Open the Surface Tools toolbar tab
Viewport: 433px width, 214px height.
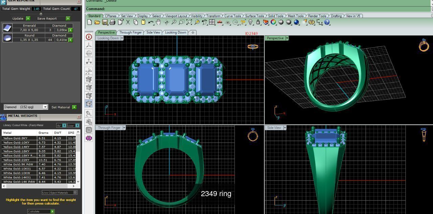[x=254, y=16]
